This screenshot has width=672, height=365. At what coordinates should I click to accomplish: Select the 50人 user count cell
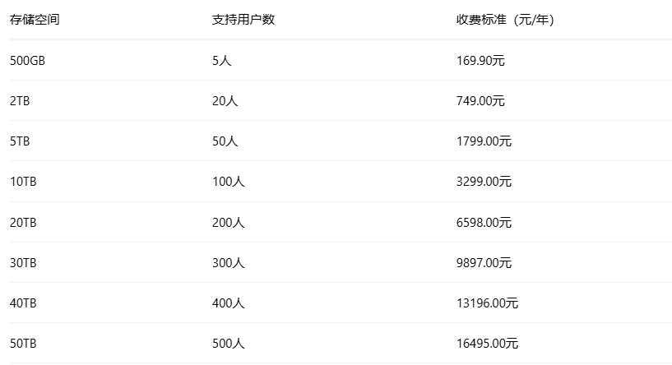(x=225, y=141)
